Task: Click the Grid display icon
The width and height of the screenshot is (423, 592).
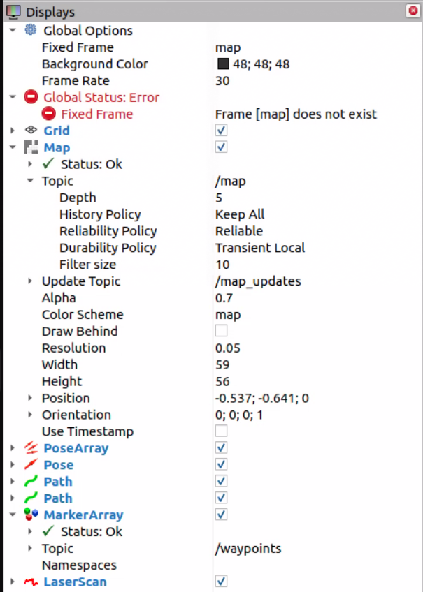Action: (x=31, y=131)
